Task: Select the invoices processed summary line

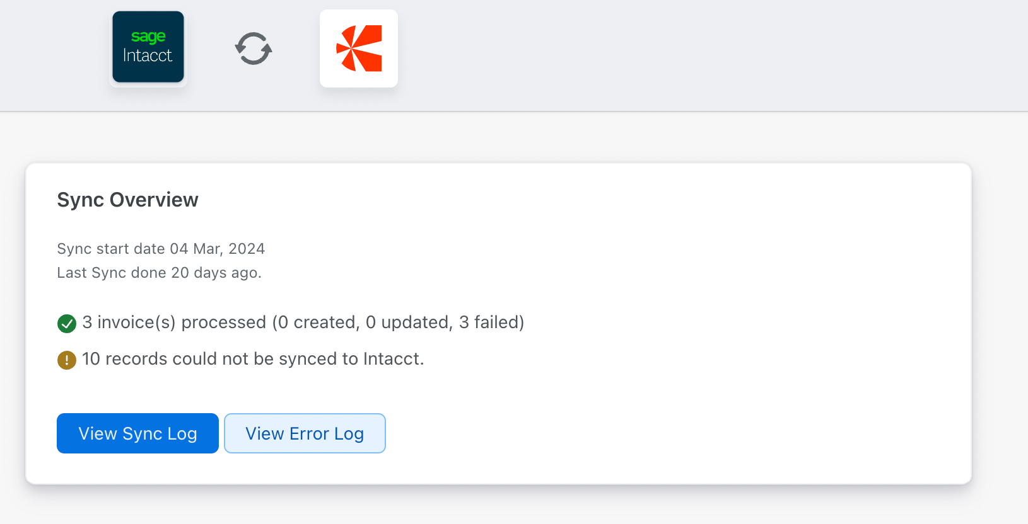Action: [x=303, y=322]
